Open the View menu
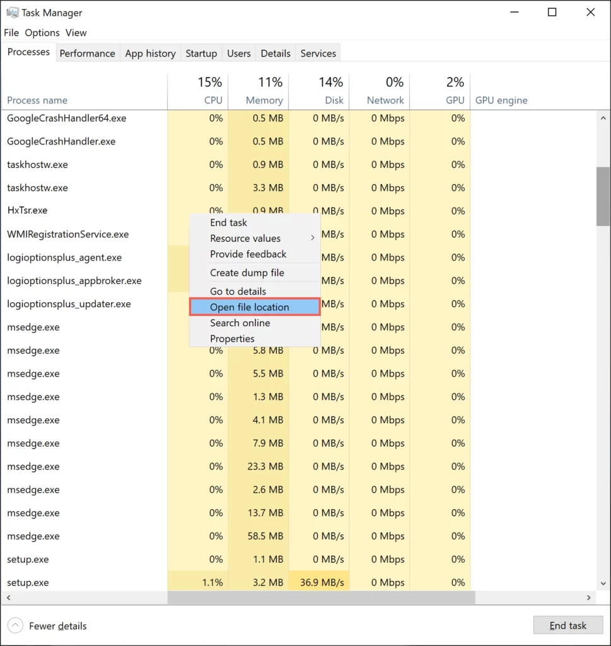This screenshot has width=611, height=646. point(76,32)
